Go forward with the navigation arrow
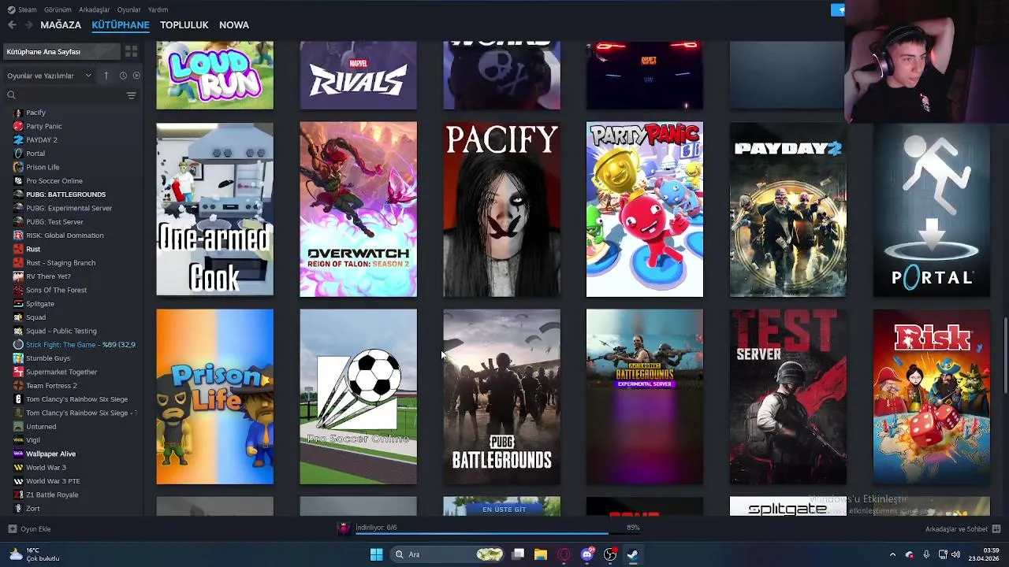Image resolution: width=1009 pixels, height=567 pixels. (29, 25)
